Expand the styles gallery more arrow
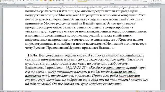Image resolution: width=165 pixels, height=92 pixels. click(141, 1)
